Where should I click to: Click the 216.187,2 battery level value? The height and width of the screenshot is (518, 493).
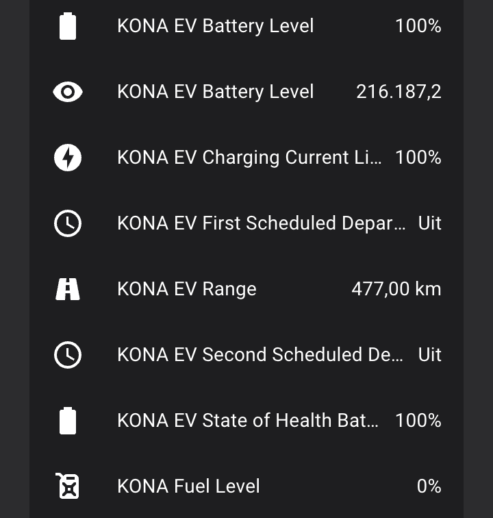coord(399,92)
